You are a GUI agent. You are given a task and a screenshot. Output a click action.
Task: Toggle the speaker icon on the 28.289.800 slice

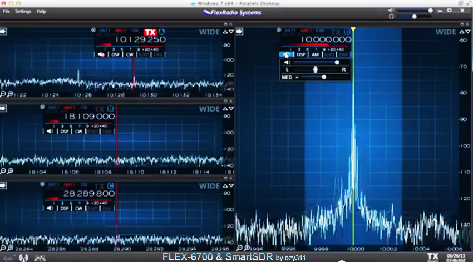pos(50,208)
